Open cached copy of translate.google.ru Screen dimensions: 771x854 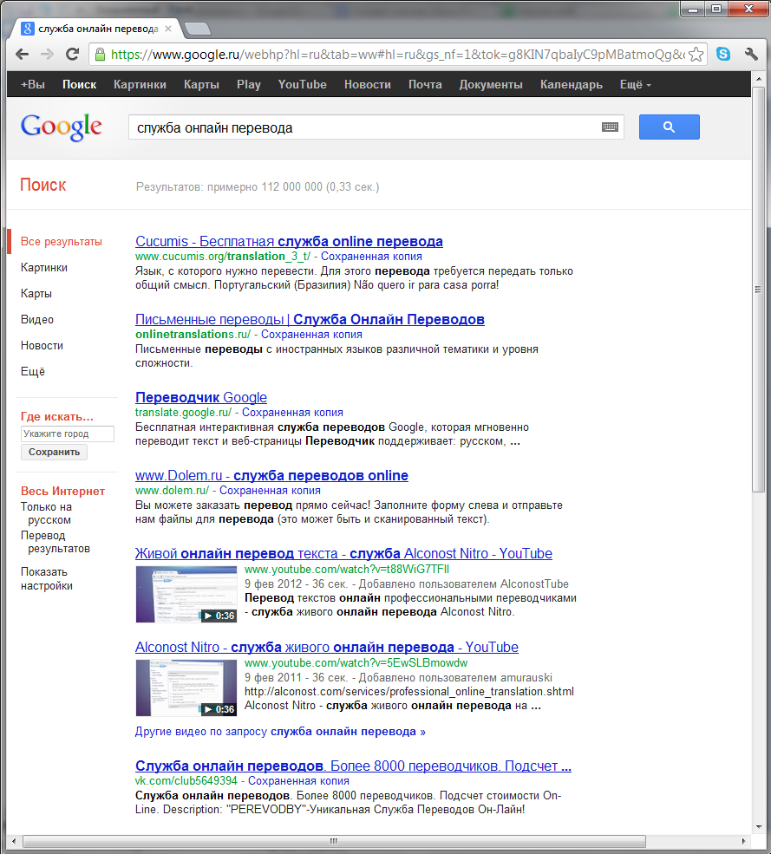tap(292, 413)
